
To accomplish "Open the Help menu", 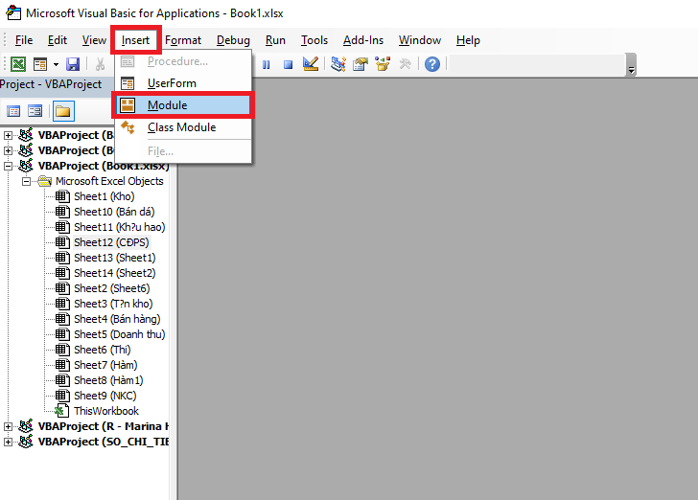I will click(x=468, y=40).
